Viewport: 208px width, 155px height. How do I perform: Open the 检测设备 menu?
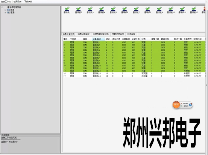coord(17,2)
